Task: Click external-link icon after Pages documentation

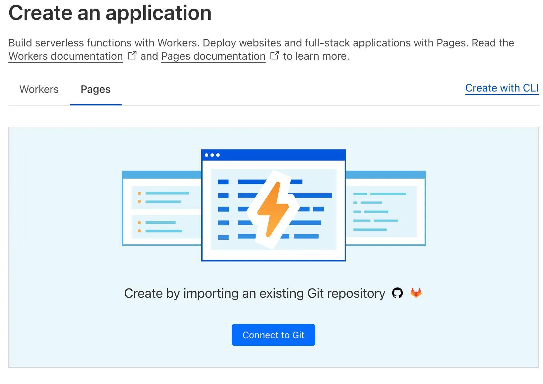Action: (x=274, y=55)
